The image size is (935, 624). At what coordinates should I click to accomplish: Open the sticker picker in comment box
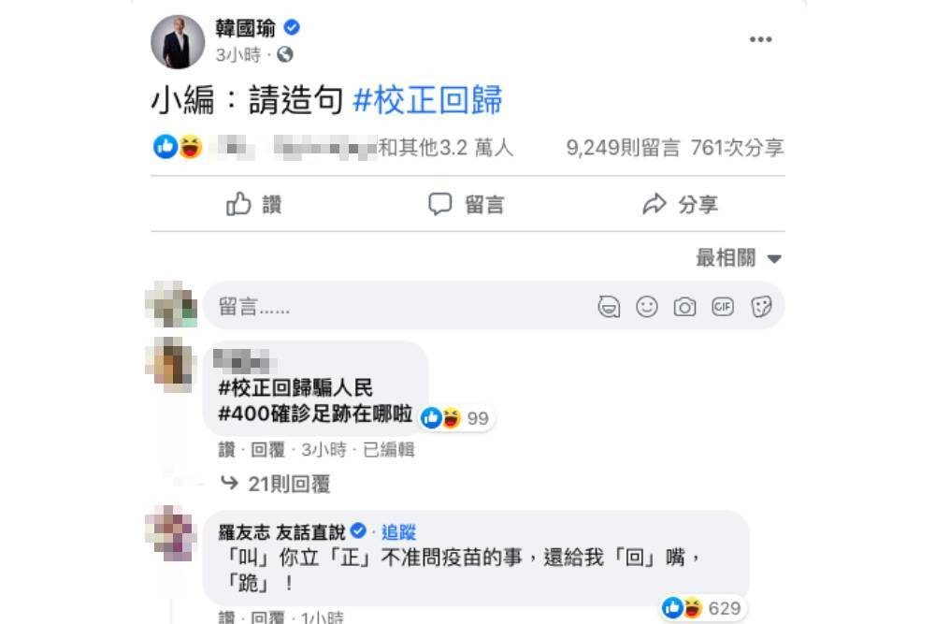click(761, 307)
